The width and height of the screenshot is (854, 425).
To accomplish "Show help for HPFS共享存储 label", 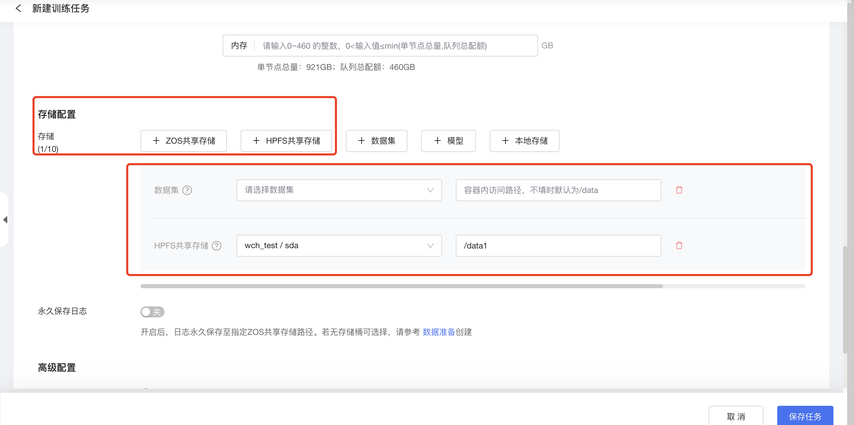I will (217, 246).
